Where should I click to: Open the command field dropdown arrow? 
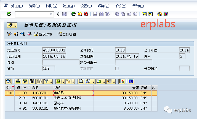[51, 14]
